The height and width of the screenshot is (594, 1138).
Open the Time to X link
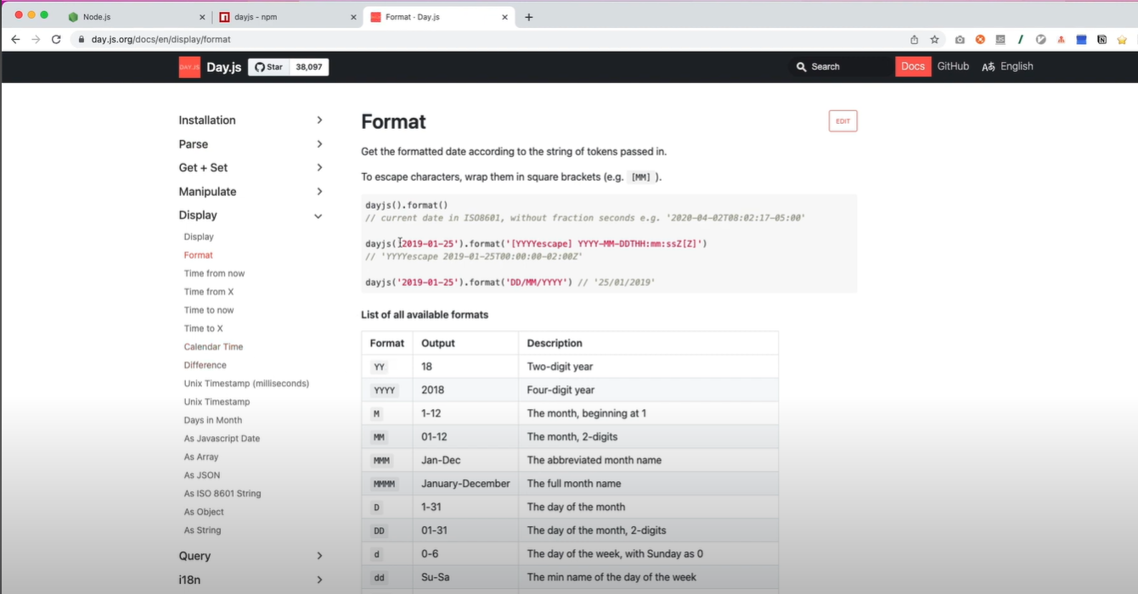point(204,328)
